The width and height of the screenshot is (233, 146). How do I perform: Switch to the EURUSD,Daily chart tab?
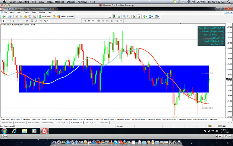[48, 122]
